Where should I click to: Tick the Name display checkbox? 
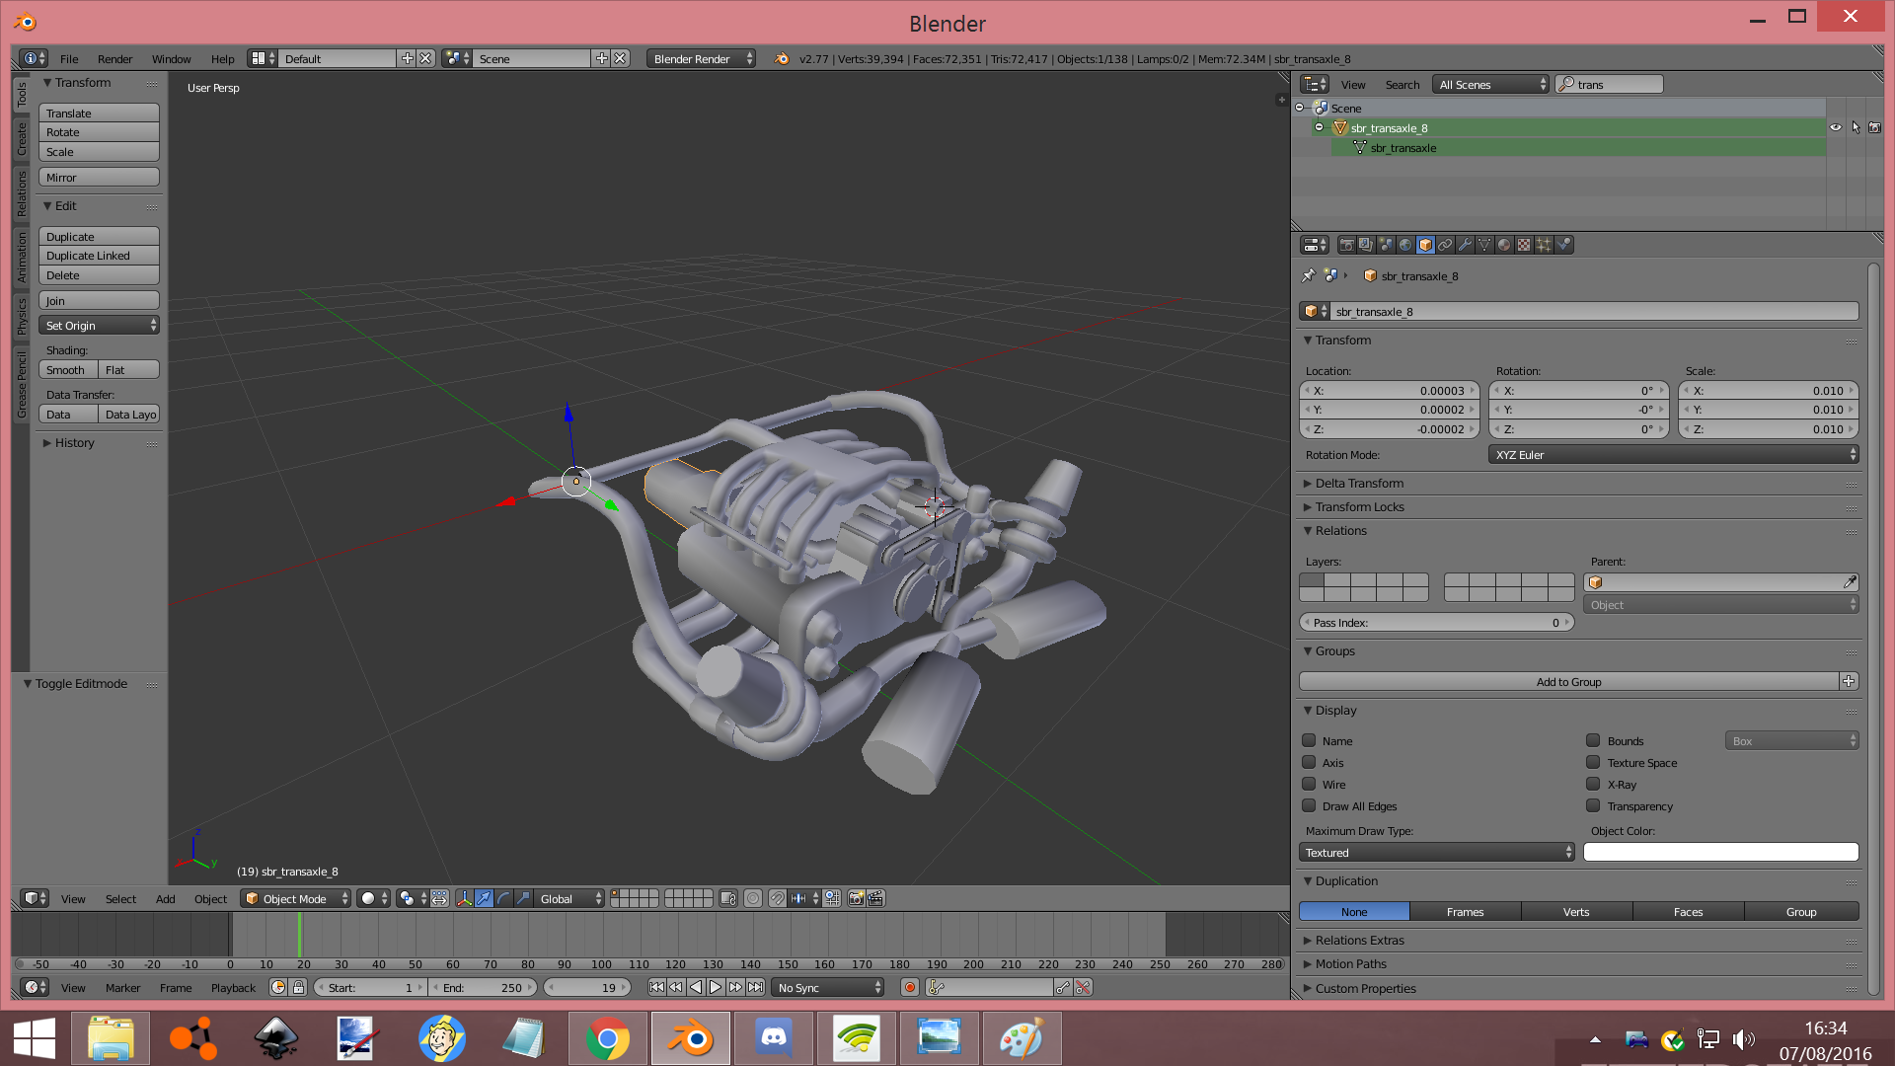point(1309,741)
